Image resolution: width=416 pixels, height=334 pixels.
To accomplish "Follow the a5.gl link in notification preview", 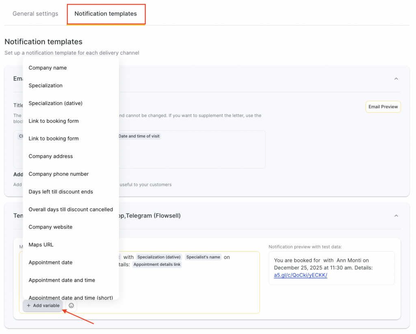I will pos(300,275).
